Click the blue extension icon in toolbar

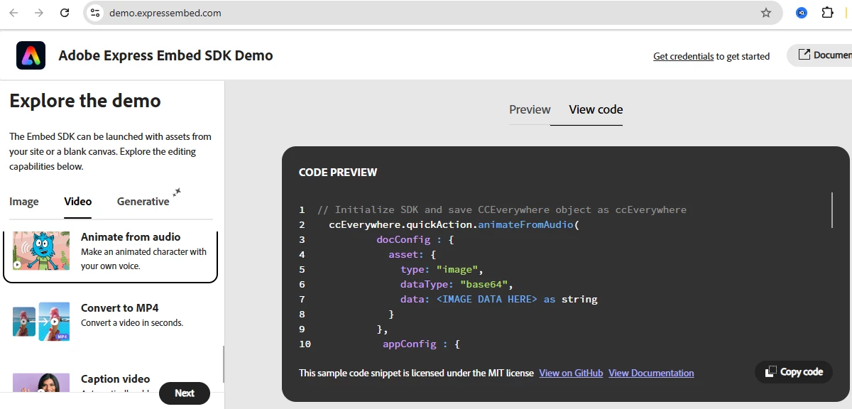802,13
